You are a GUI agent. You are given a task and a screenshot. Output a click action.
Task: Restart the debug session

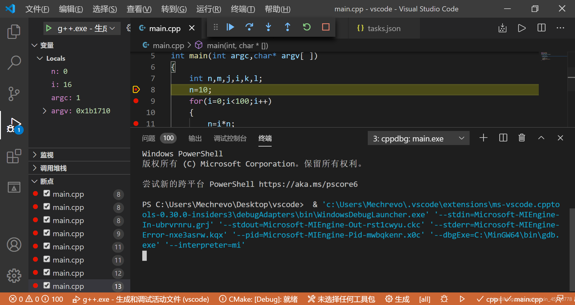pos(307,27)
